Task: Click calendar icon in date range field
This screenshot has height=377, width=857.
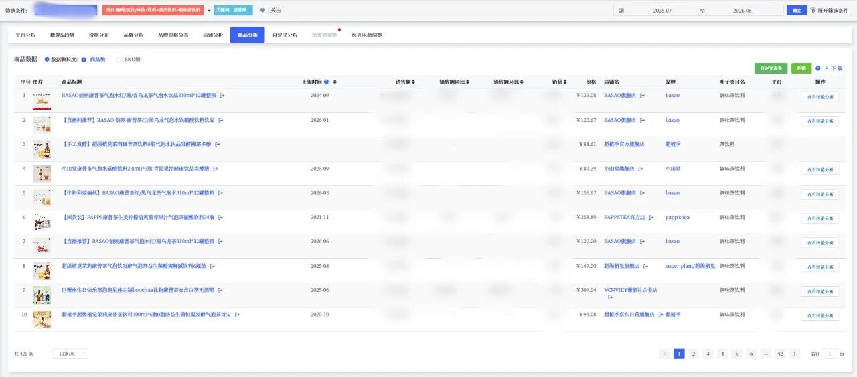Action: point(621,11)
